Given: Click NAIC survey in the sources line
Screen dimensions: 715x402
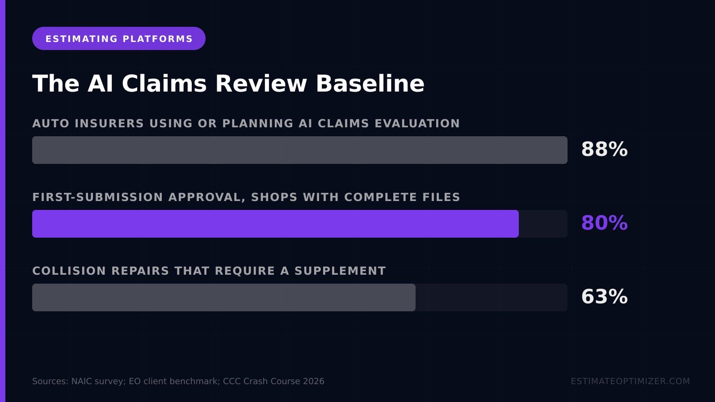Looking at the screenshot, I should (x=97, y=381).
